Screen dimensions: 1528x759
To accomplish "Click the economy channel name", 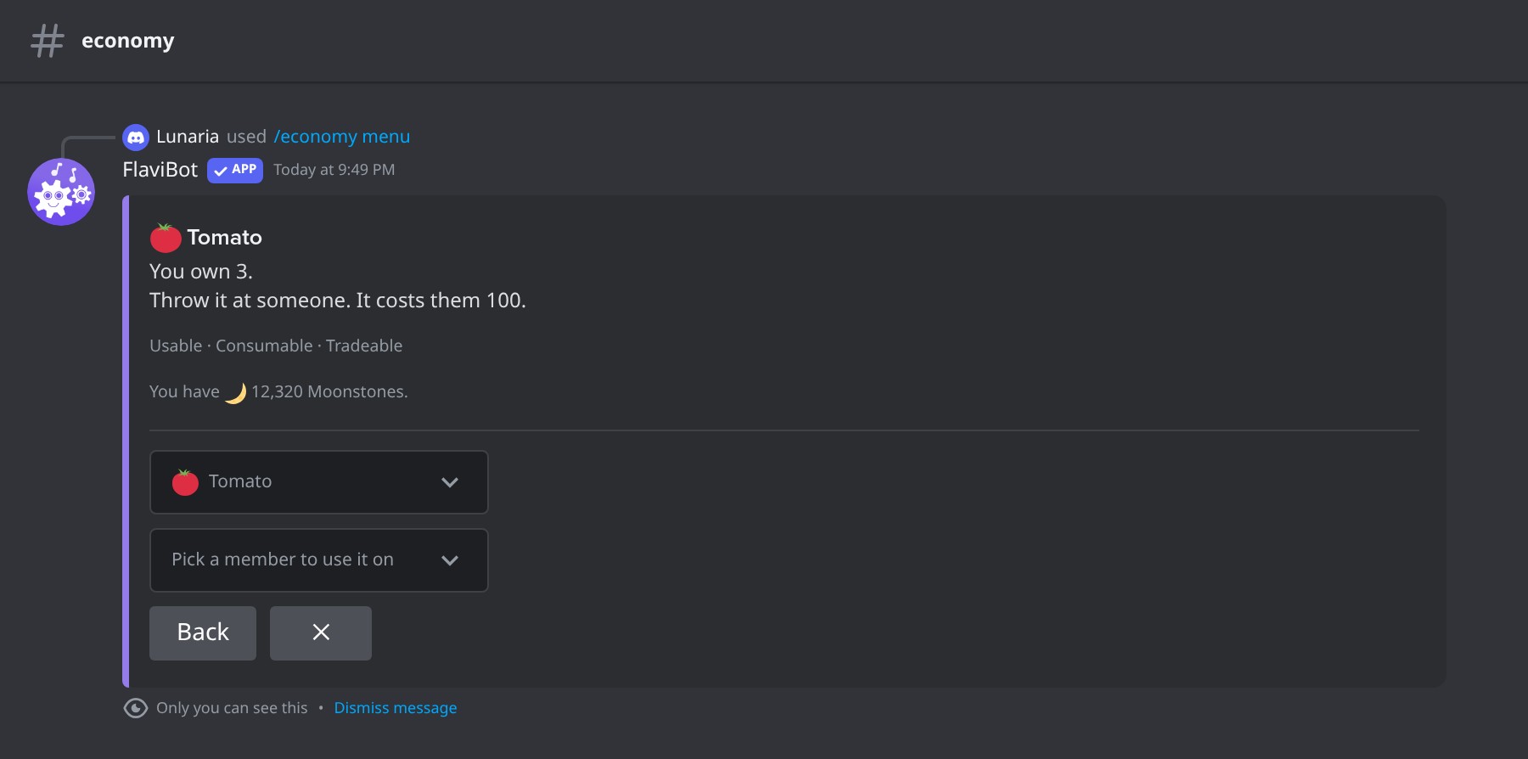I will [128, 41].
